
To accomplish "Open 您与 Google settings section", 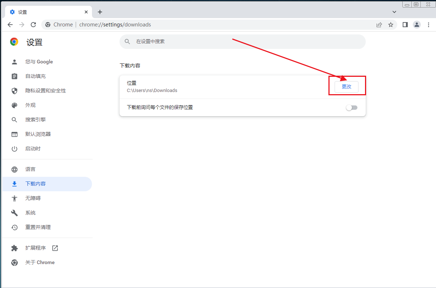I will 47,62.
